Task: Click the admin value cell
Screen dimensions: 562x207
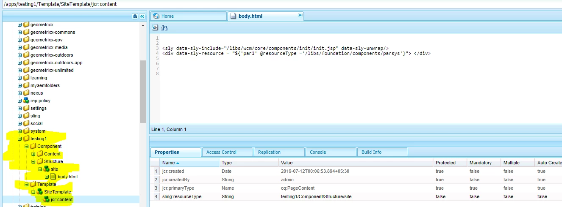Action: pyautogui.click(x=356, y=180)
